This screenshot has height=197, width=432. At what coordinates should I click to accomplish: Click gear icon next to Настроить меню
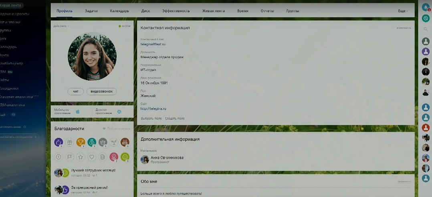24,127
